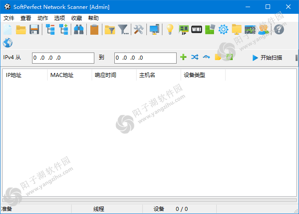Click the New document icon
Viewport: 299px width, 214px height.
[x=8, y=29]
